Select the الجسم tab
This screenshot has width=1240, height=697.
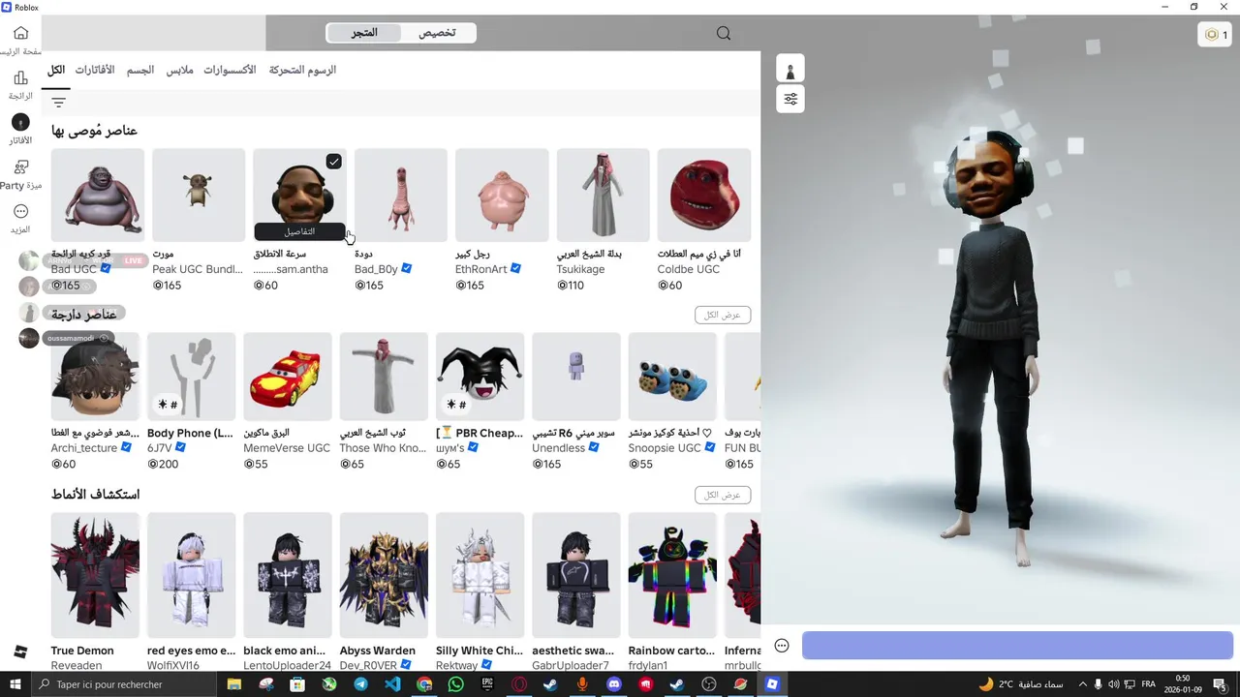[140, 70]
